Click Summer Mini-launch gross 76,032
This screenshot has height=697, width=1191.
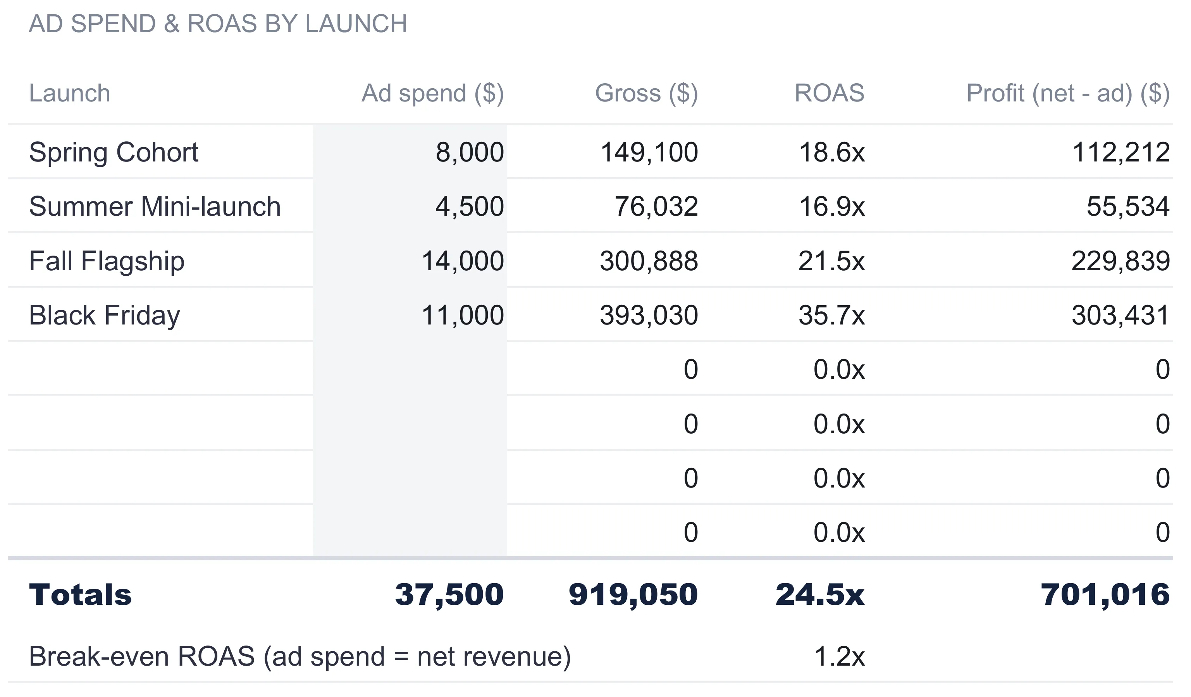(x=656, y=207)
